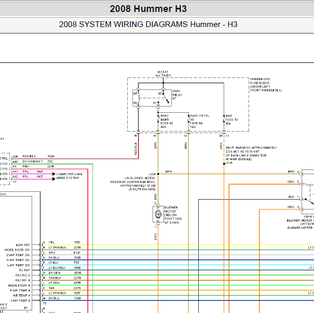Click the "5V REF" signal label
Image resolution: width=314 pixels, height=313 pixels.
coord(24,270)
